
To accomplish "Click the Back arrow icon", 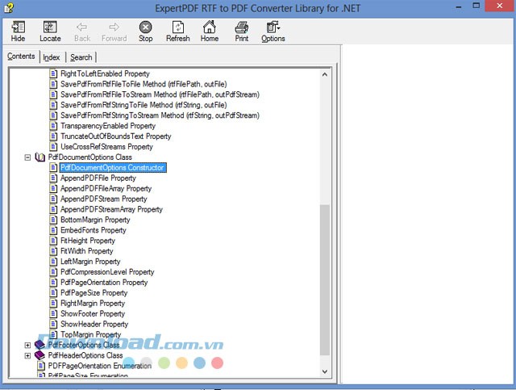I will (x=82, y=27).
